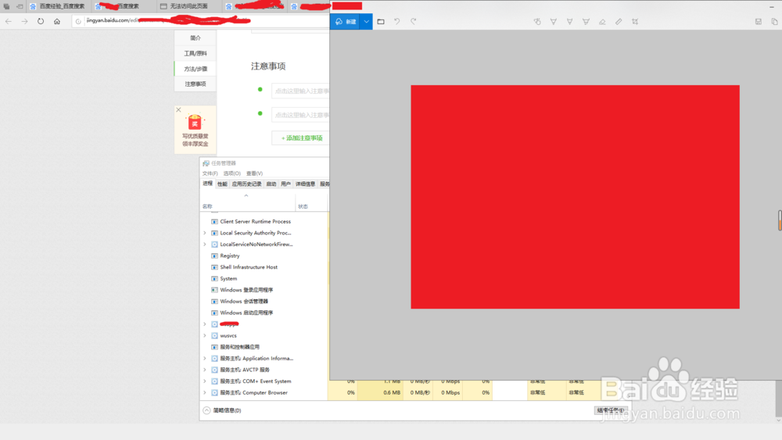The image size is (782, 440).
Task: Select the Registry process row
Action: pyautogui.click(x=264, y=256)
